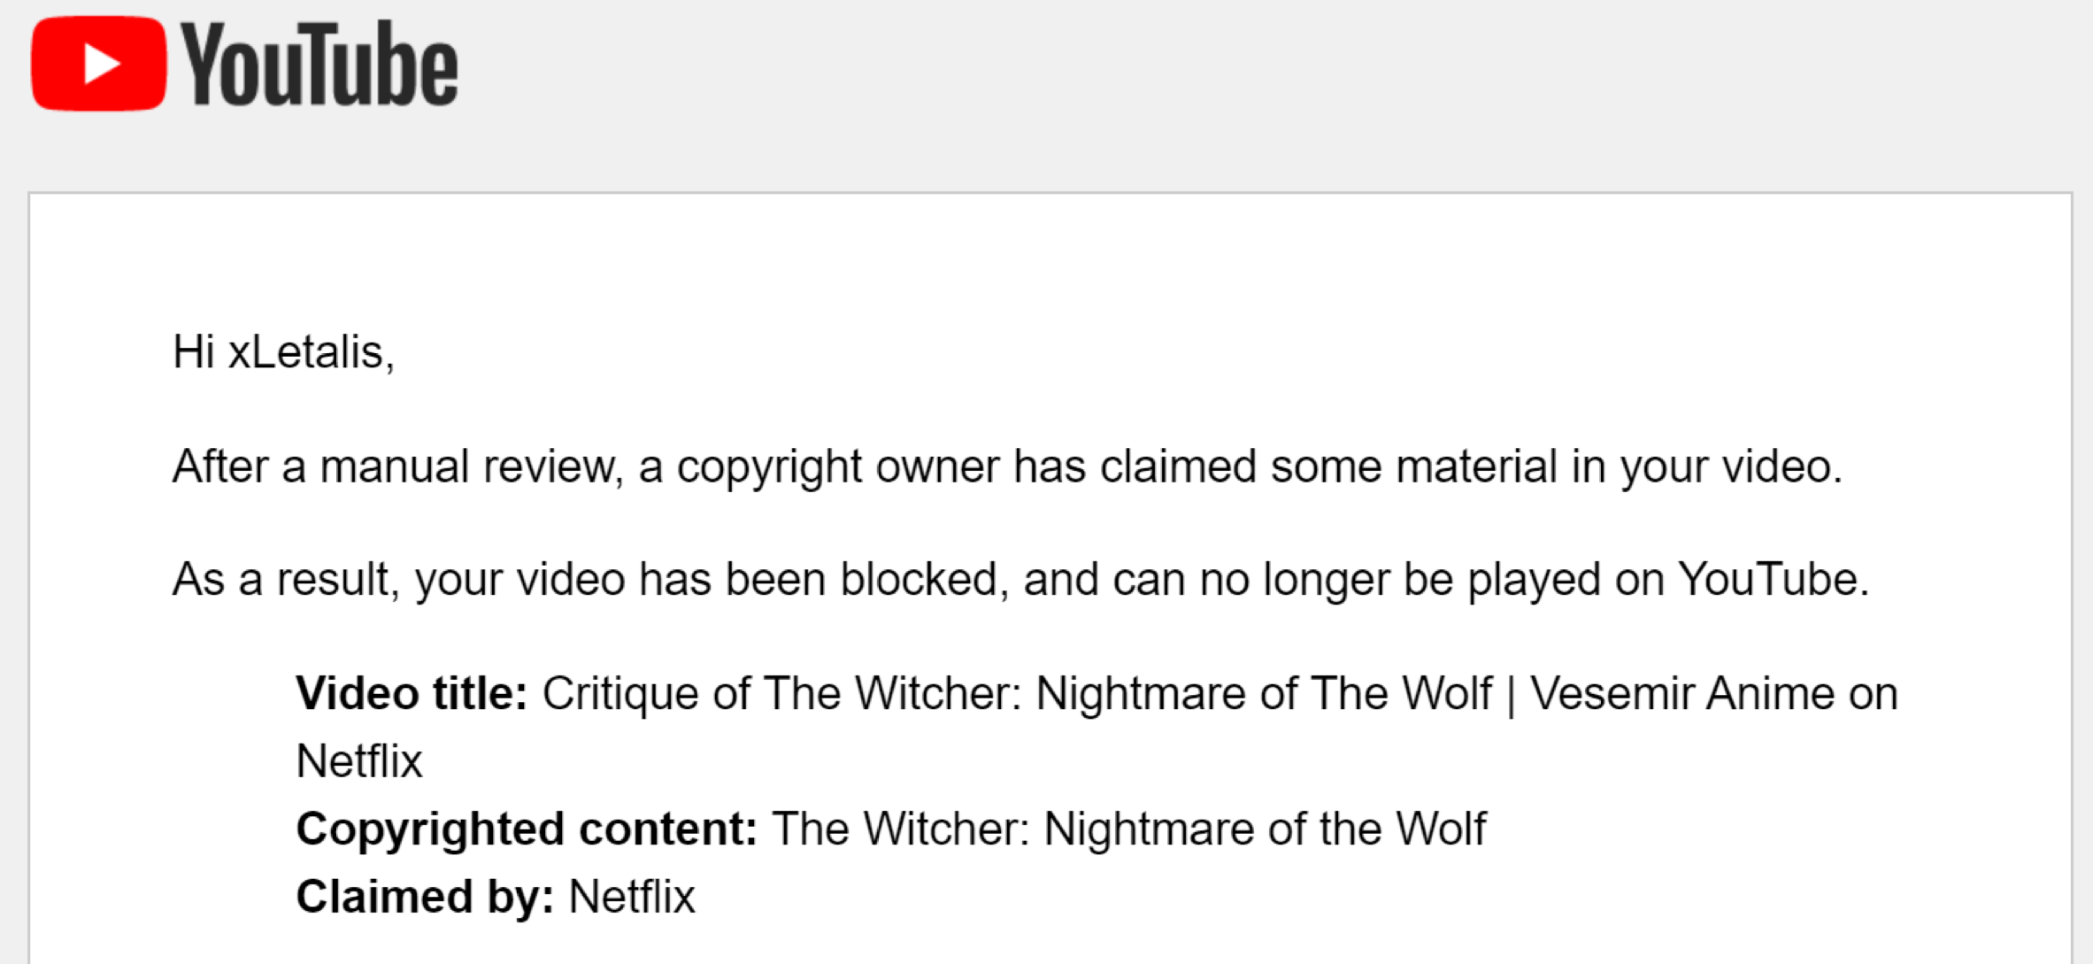This screenshot has width=2093, height=964.
Task: Select the greeting 'Hi xLetalis,'
Action: click(283, 352)
